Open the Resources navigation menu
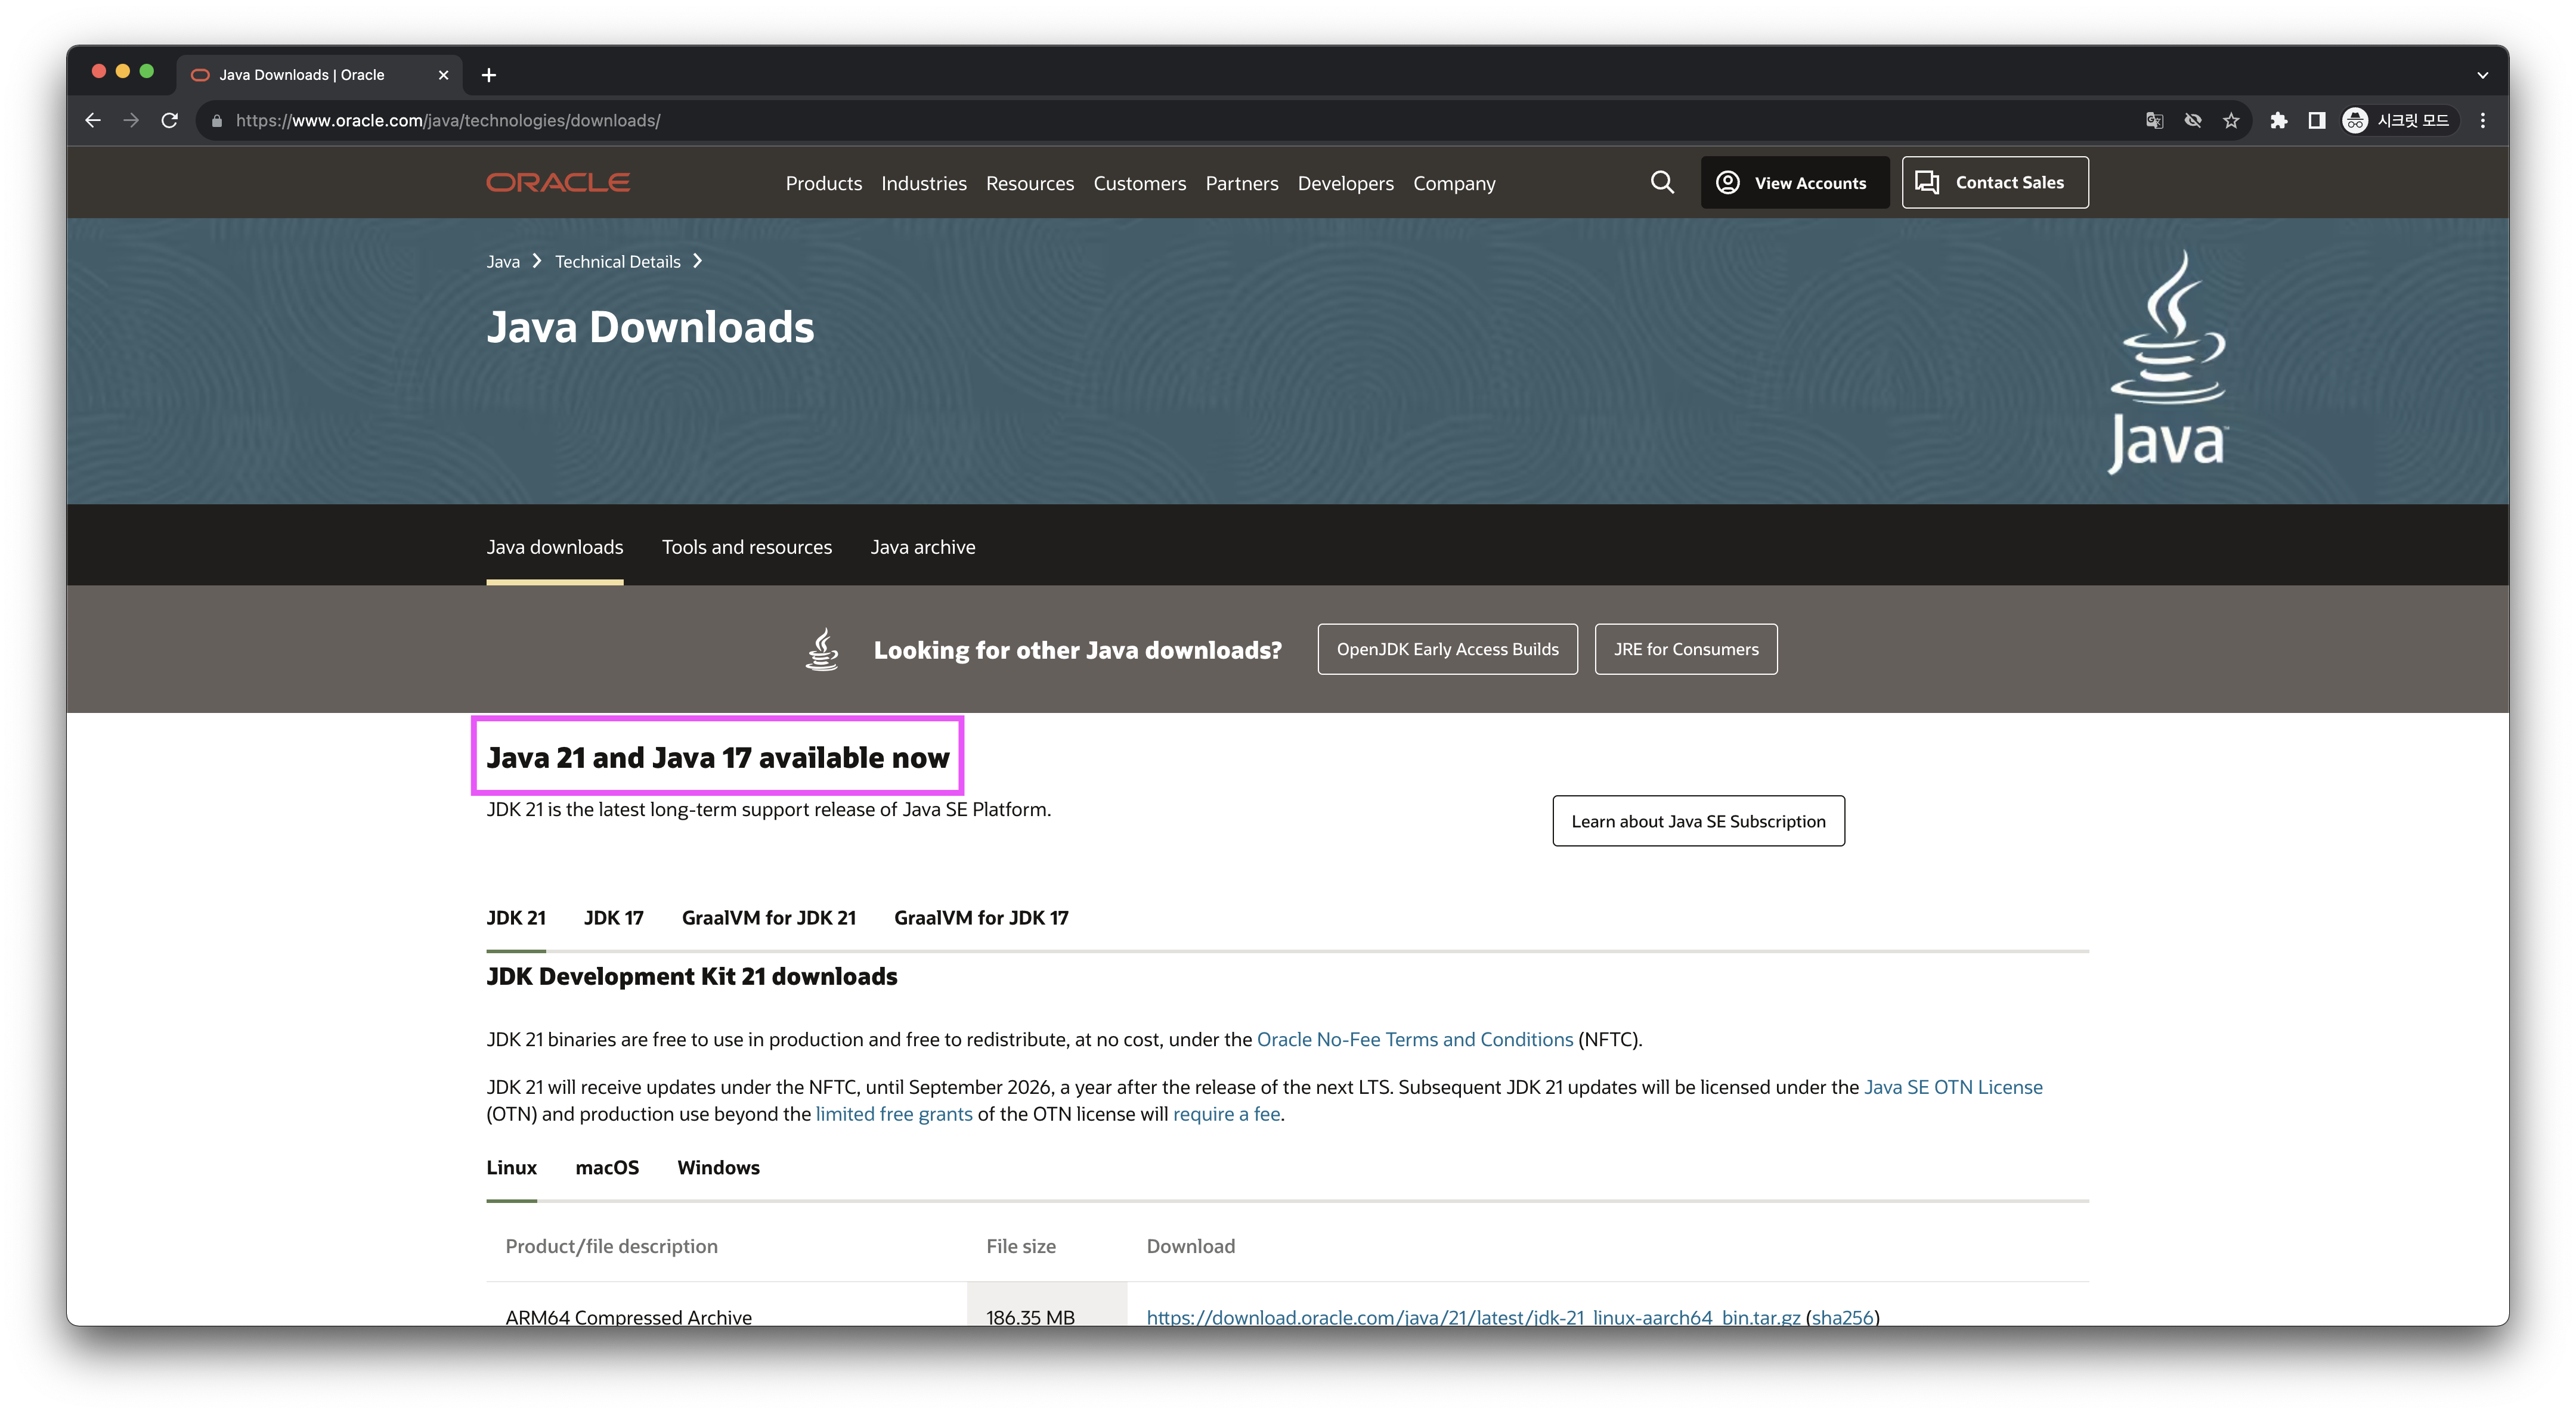The image size is (2576, 1414). pyautogui.click(x=1029, y=183)
